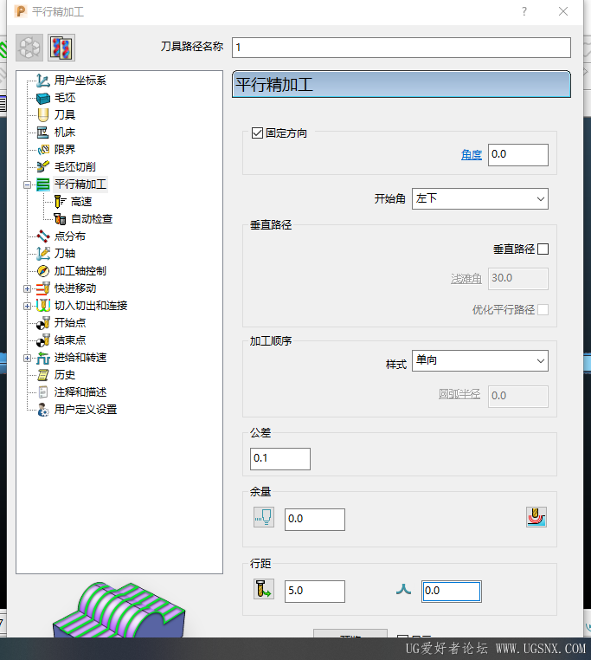Select the 刀具 tool icon in tree
The width and height of the screenshot is (591, 660).
(x=43, y=115)
